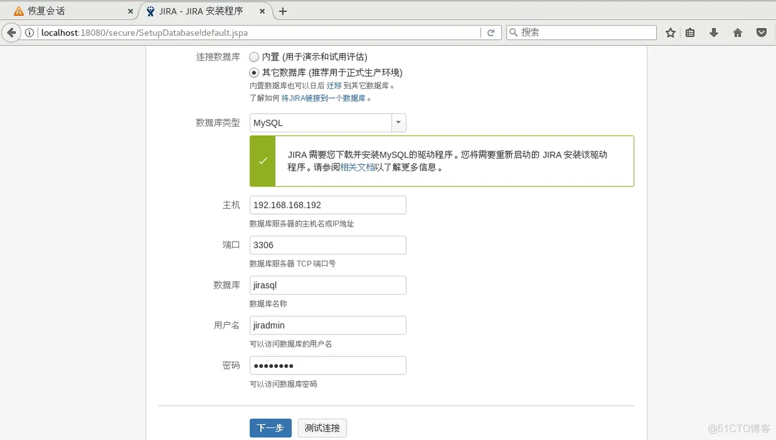Viewport: 776px width, 440px height.
Task: Open the MySQL database type dropdown
Action: pyautogui.click(x=328, y=122)
